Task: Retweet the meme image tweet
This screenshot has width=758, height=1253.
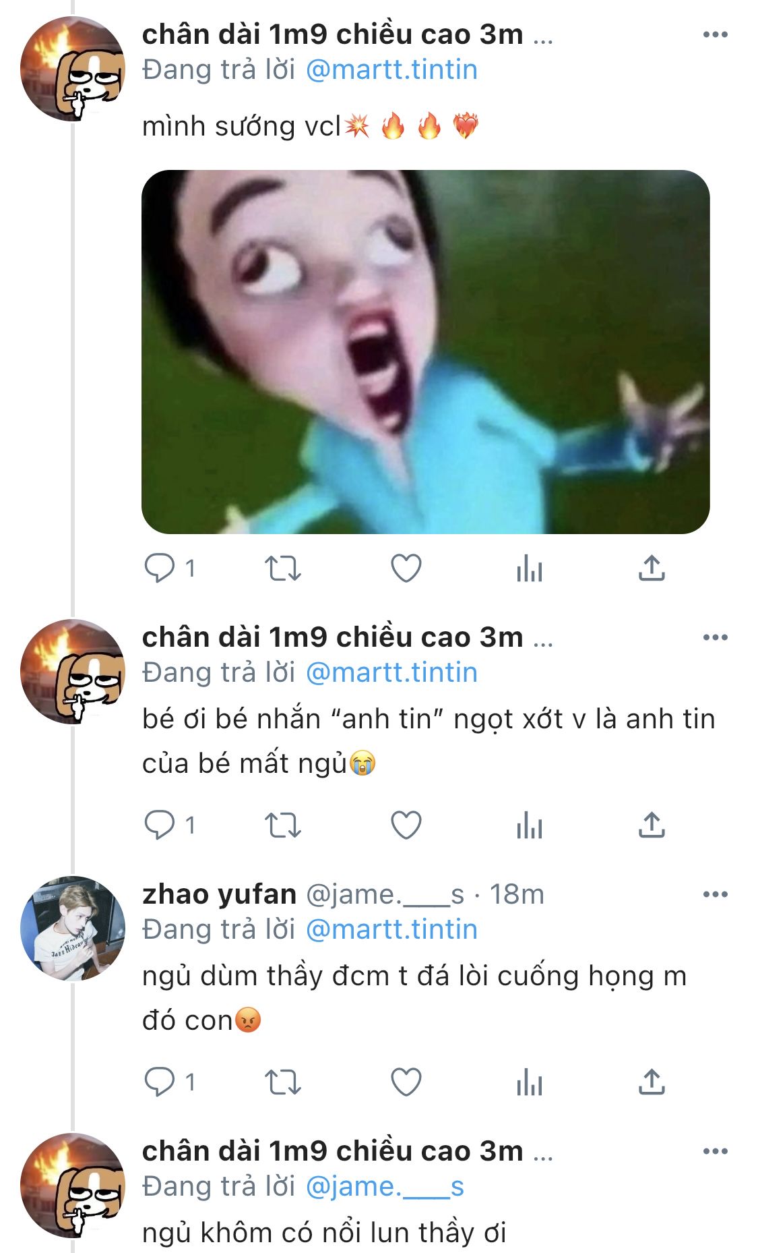Action: [282, 569]
